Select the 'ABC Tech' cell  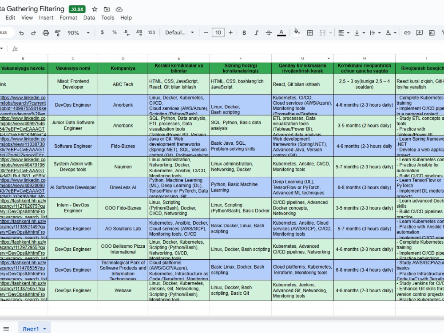(123, 84)
